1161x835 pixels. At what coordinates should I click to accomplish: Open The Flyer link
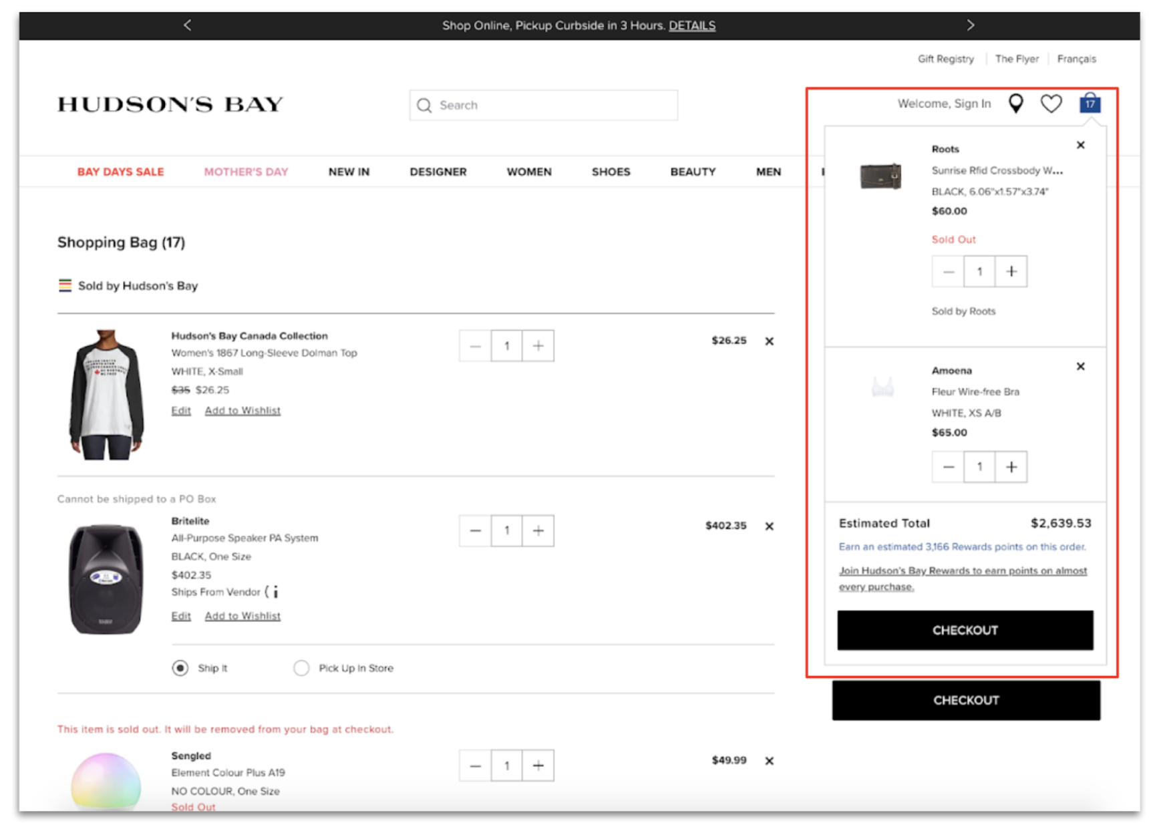point(1017,59)
